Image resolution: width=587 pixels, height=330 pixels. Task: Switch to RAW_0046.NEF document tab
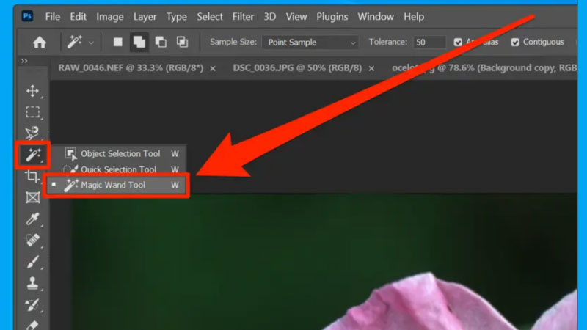point(131,67)
